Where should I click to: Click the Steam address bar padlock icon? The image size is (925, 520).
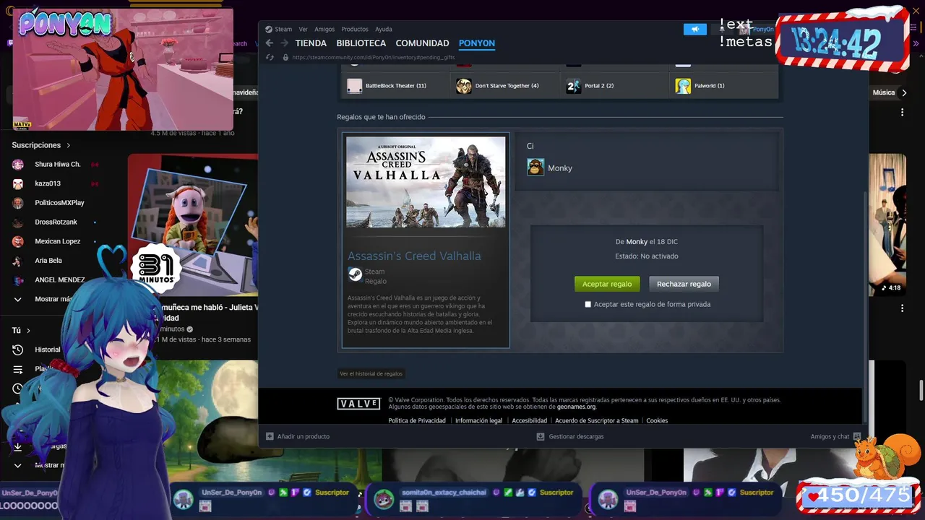pyautogui.click(x=285, y=57)
